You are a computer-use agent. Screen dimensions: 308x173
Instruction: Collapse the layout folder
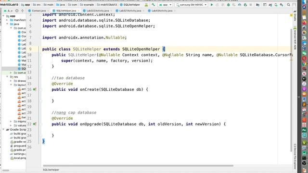(x=11, y=85)
